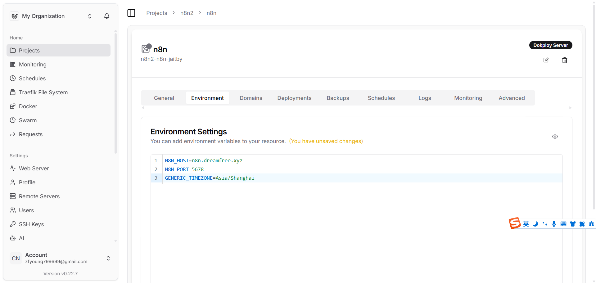Screen dimensions: 596x283
Task: Switch to the Domains tab
Action: point(251,98)
